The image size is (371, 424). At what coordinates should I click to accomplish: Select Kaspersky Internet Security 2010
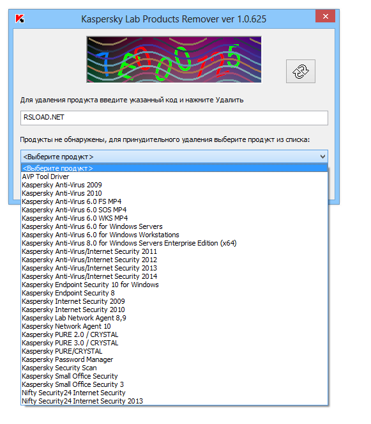(x=174, y=310)
